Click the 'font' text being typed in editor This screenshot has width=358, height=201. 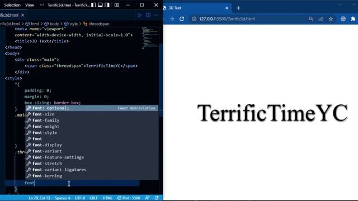30,183
